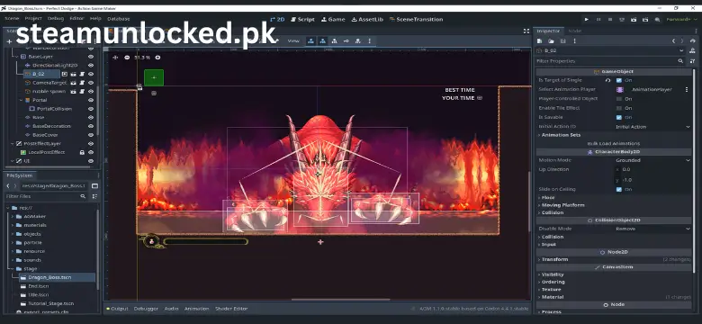This screenshot has width=702, height=324.
Task: Collapse the stage folder
Action: point(13,268)
